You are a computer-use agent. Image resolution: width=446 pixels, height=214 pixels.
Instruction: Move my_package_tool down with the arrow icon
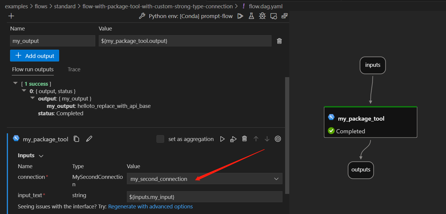click(x=267, y=139)
